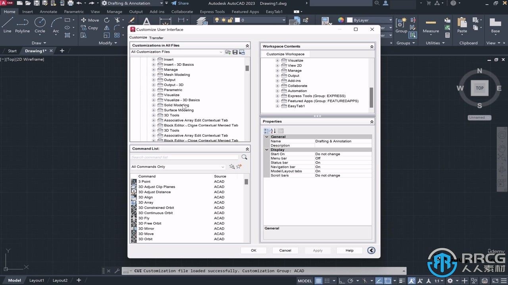Select the Arc tool
This screenshot has width=508, height=285.
click(56, 25)
